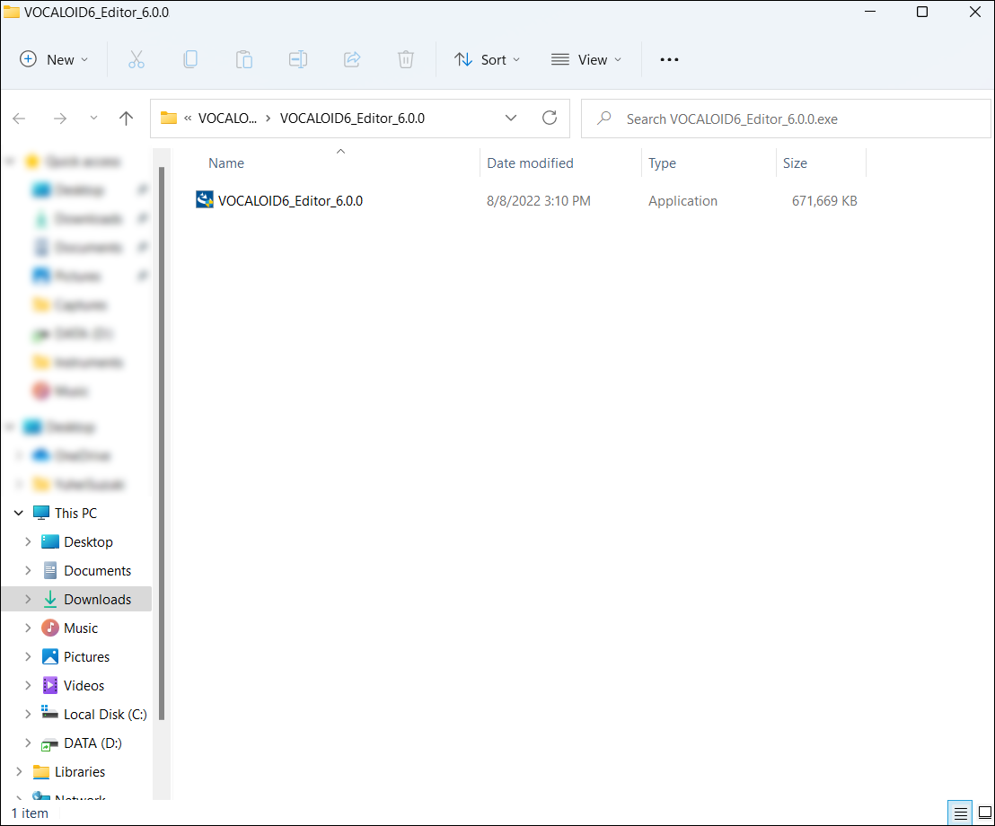Screen dimensions: 995x826
Task: Switch to details view in the status bar
Action: (x=959, y=812)
